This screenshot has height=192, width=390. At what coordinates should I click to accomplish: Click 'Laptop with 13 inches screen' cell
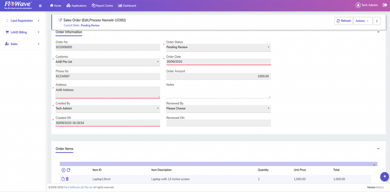169,179
